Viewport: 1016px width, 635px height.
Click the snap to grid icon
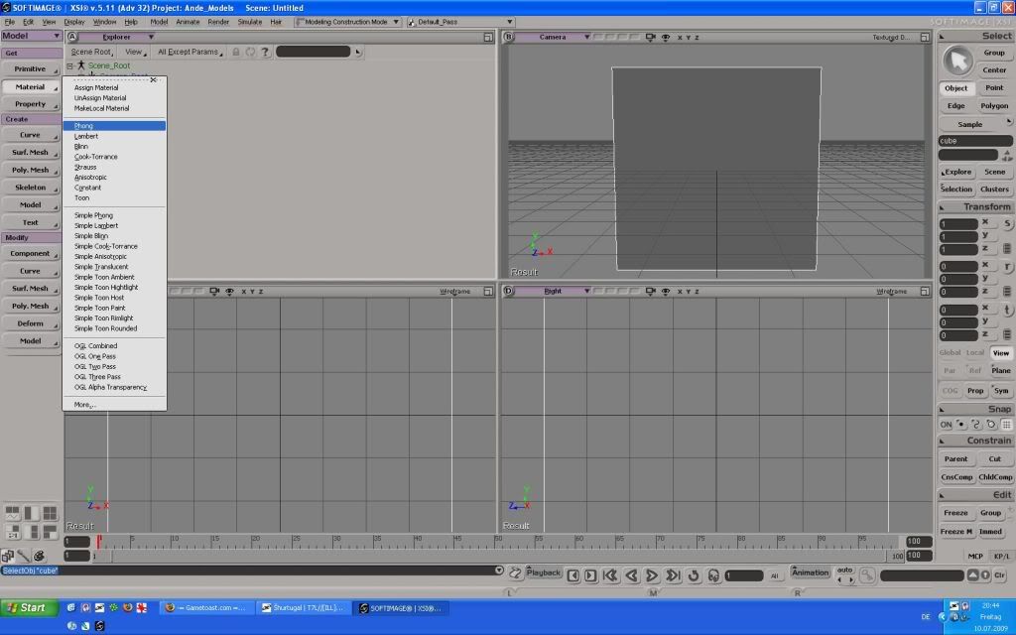click(x=1006, y=425)
